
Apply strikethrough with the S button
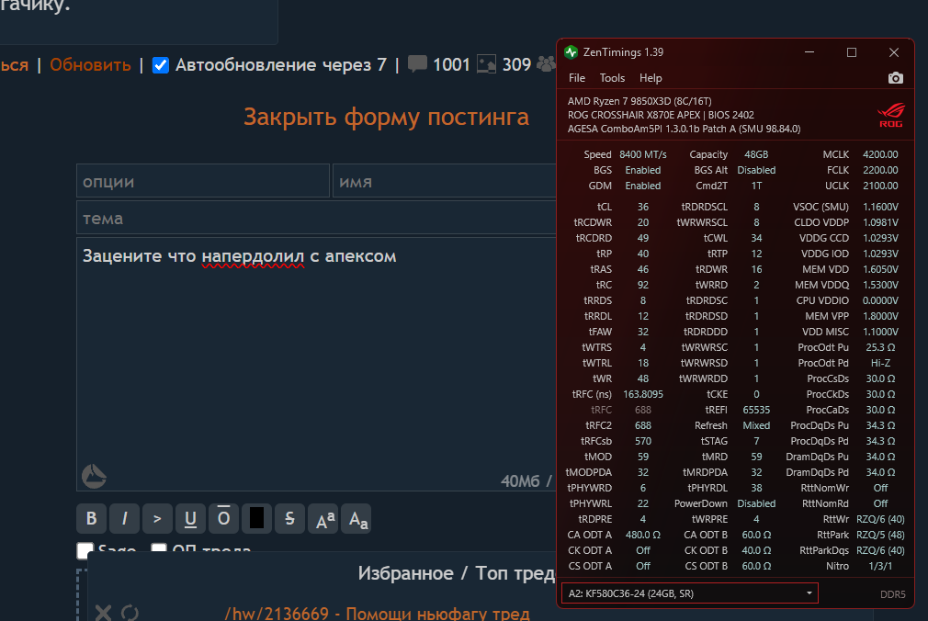(x=290, y=519)
